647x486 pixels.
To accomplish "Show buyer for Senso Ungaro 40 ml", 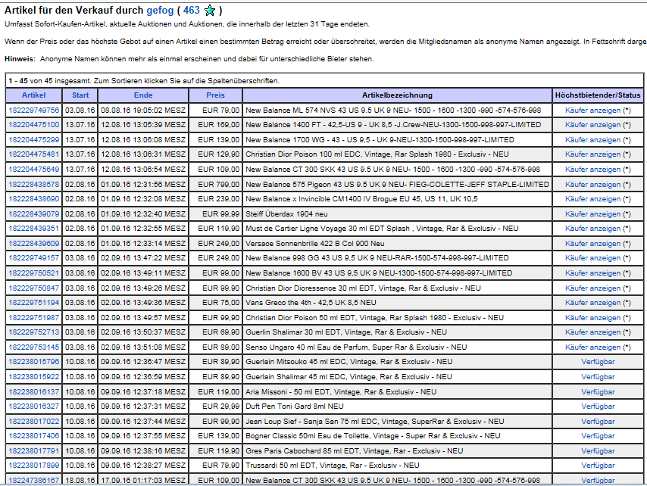I will coord(593,347).
